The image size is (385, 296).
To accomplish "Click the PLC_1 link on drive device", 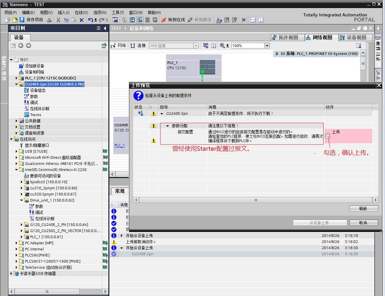I will tap(120, 145).
